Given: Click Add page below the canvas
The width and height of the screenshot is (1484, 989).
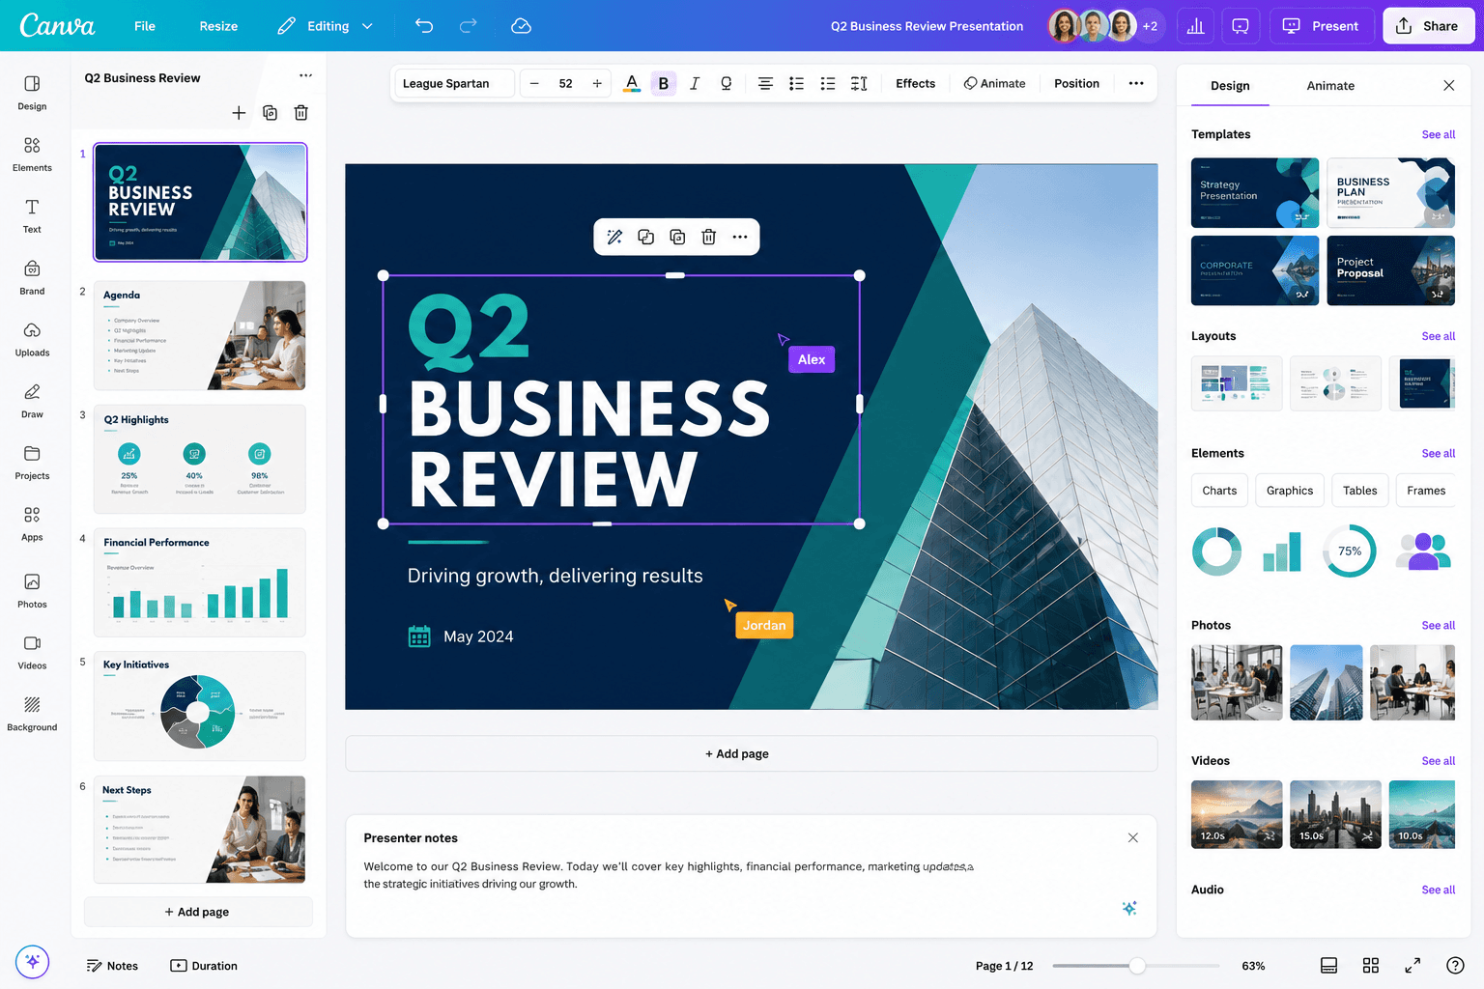Looking at the screenshot, I should 752,753.
